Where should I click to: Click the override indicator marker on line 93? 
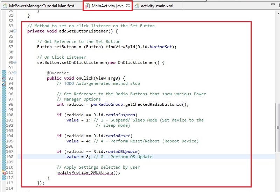tap(3, 79)
